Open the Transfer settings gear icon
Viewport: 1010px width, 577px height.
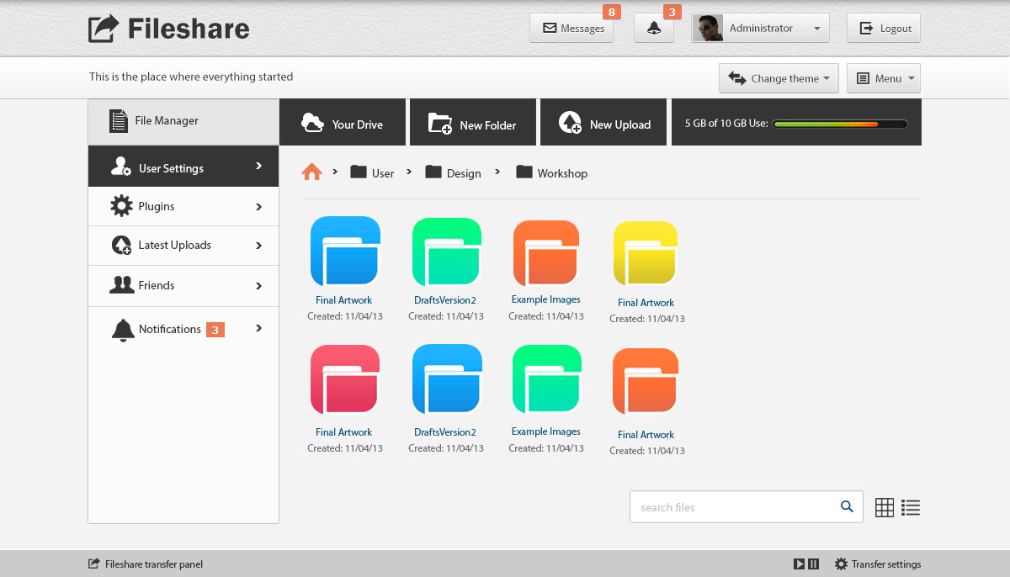coord(841,564)
